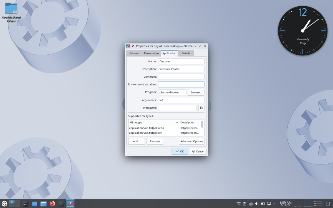Open System Settings from the taskbar
This screenshot has width=333, height=208.
click(x=26, y=204)
